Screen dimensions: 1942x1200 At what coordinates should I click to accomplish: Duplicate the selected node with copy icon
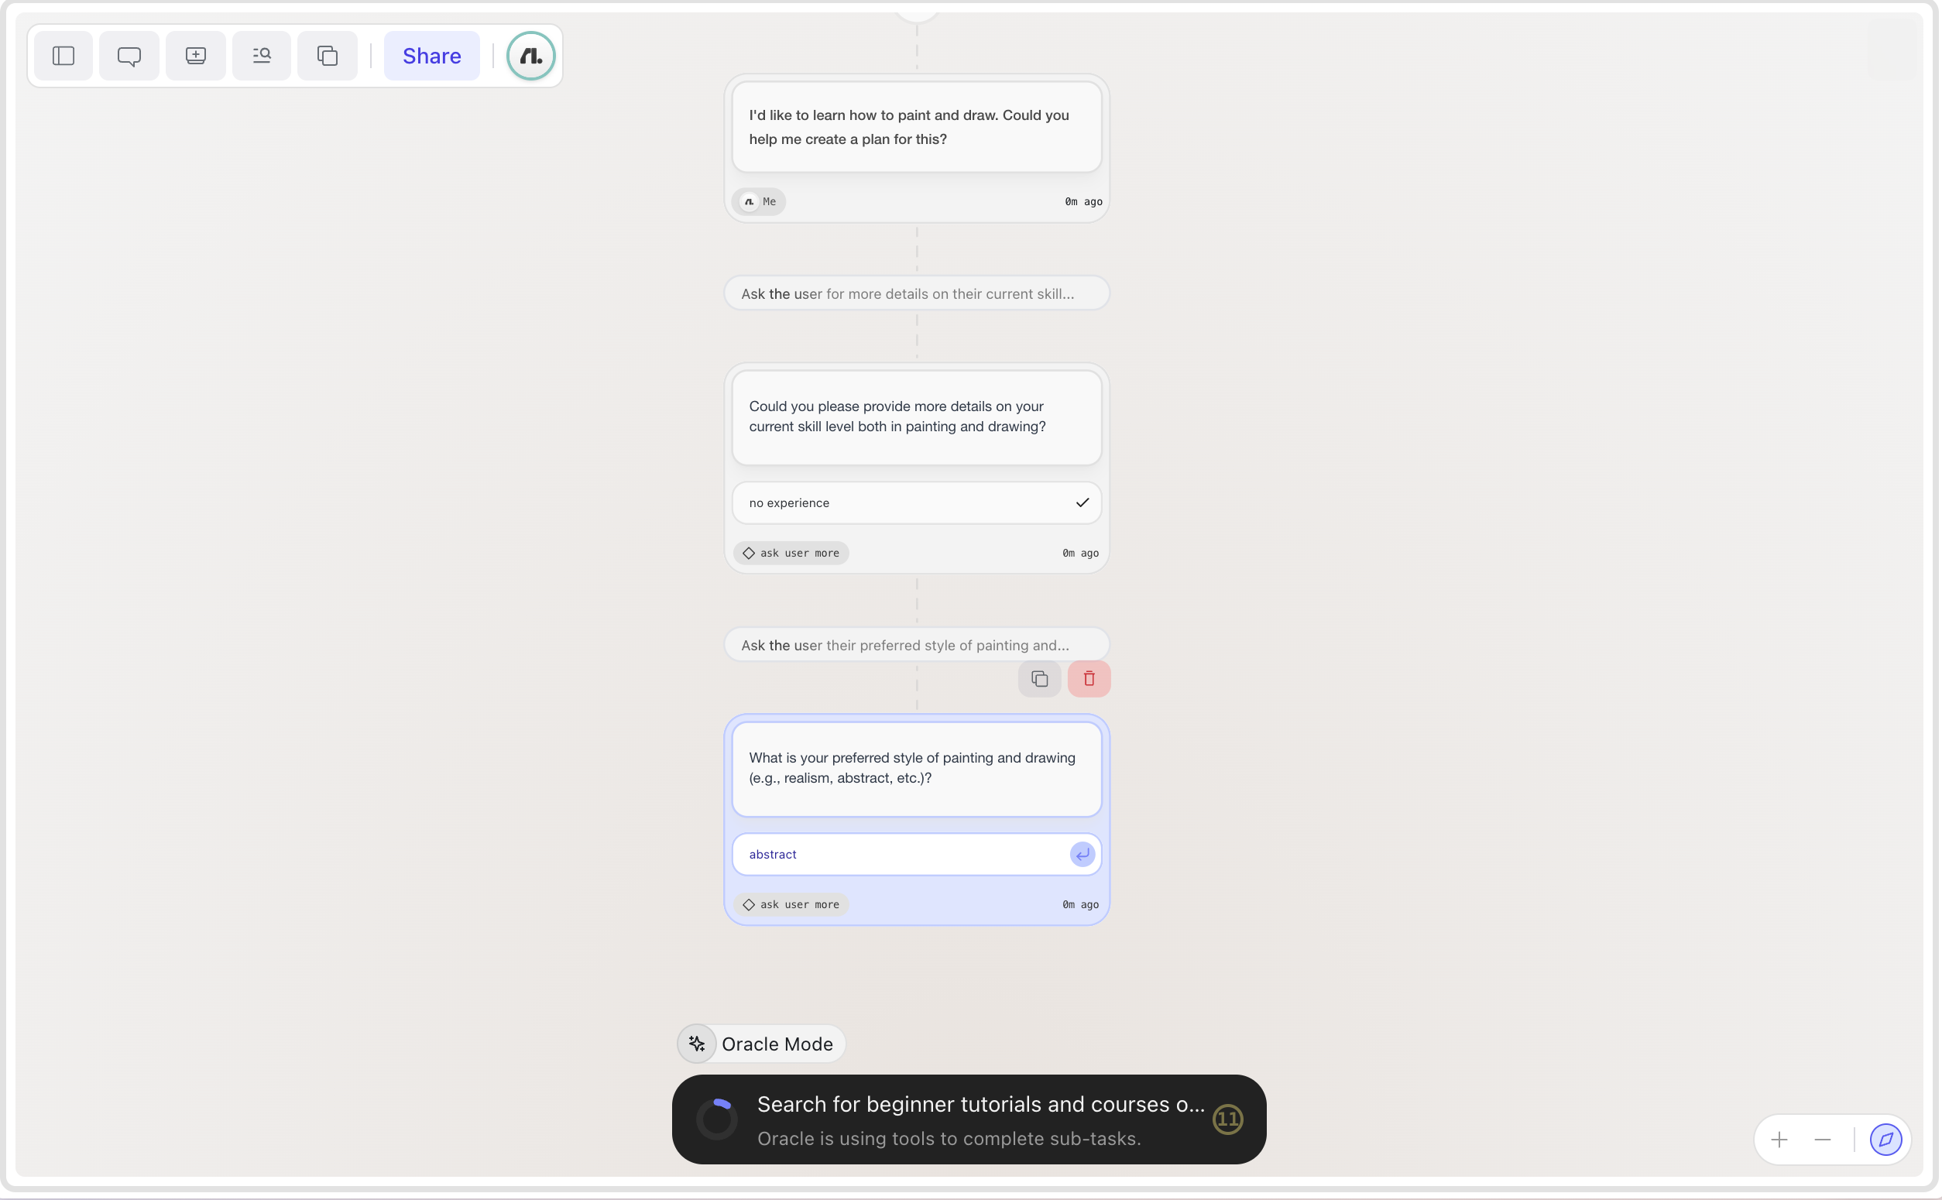(1040, 680)
